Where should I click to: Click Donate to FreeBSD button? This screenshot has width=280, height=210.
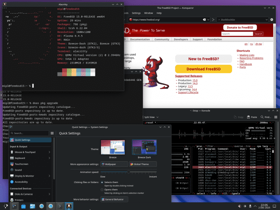(240, 27)
